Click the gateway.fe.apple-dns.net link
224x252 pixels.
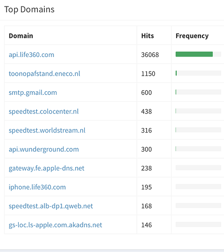(x=46, y=168)
